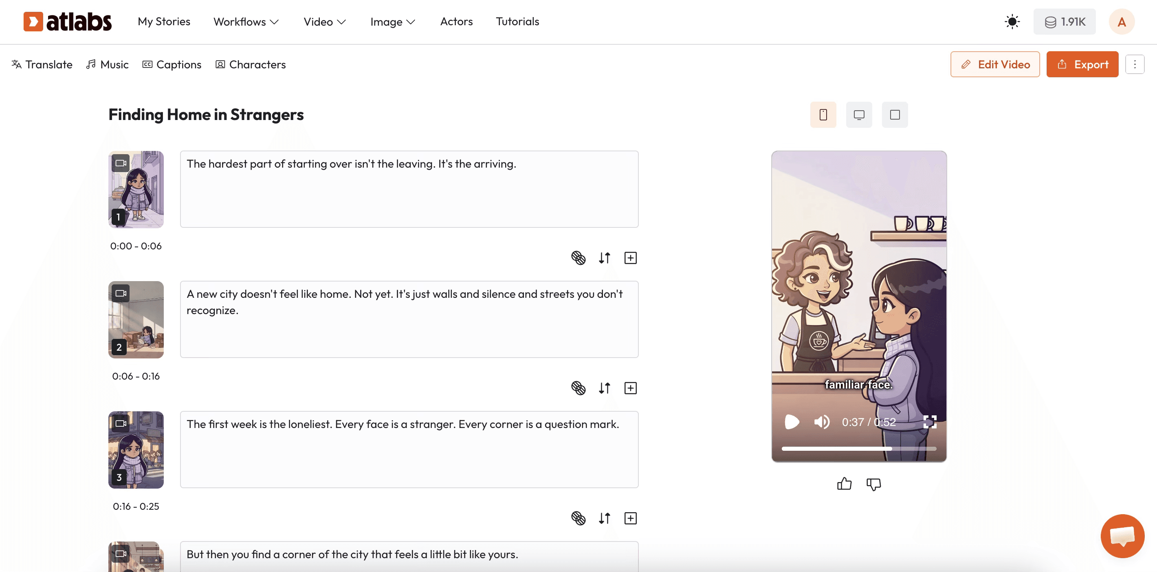Expand the Workflows dropdown menu
This screenshot has height=572, width=1157.
coord(246,22)
